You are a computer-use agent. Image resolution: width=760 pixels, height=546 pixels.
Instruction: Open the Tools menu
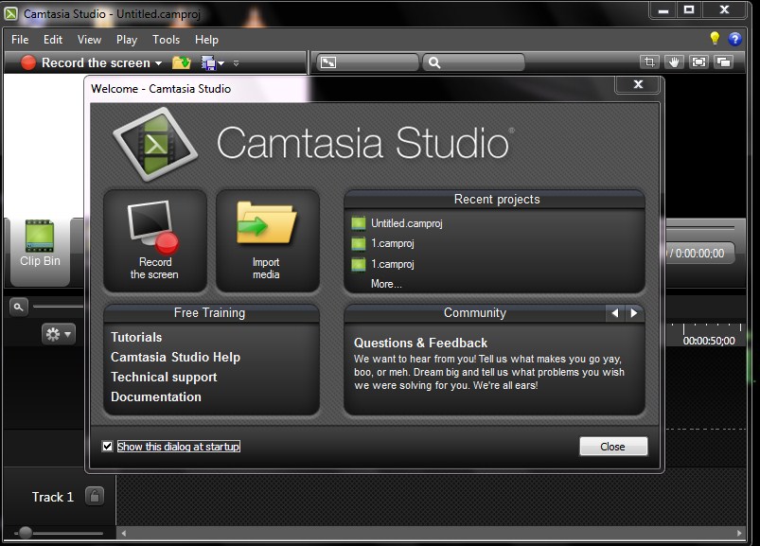[166, 40]
